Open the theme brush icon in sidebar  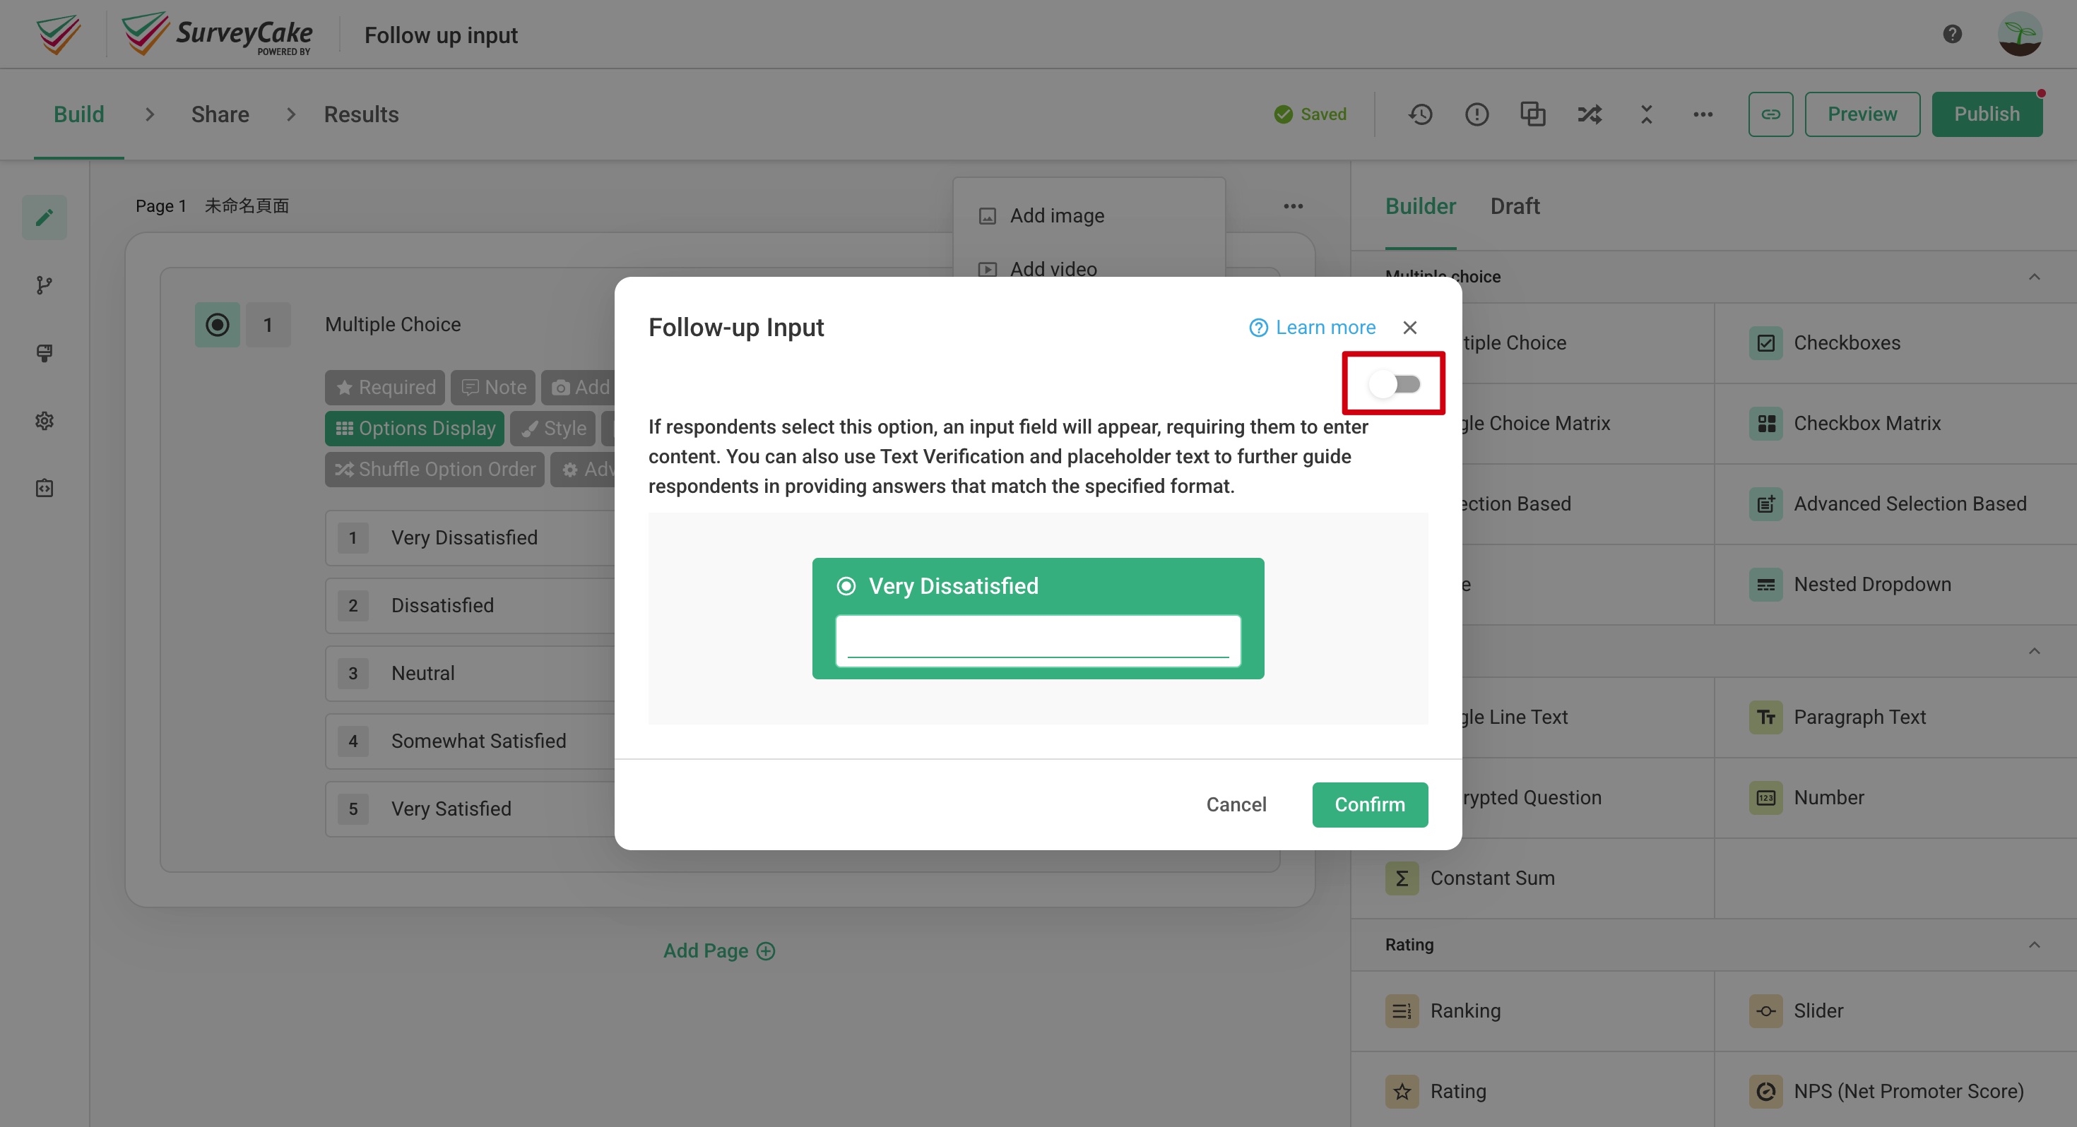click(x=45, y=353)
